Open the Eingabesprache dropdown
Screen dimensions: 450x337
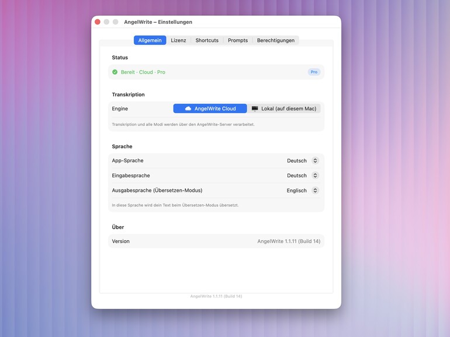(303, 175)
